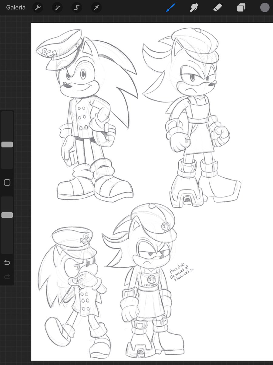Open the Layers panel
The image size is (273, 365).
(241, 8)
